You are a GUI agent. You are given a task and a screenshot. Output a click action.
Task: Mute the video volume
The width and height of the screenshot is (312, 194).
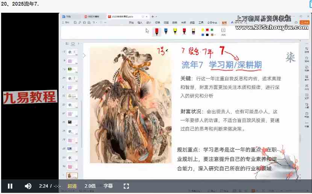coord(28,186)
